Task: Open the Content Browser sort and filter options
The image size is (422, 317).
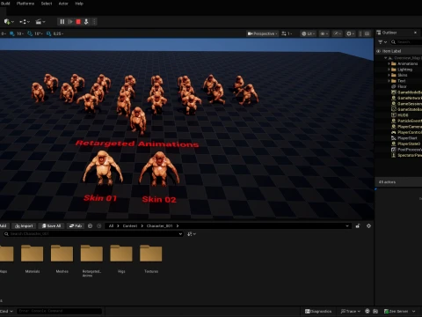Action: coord(192,234)
